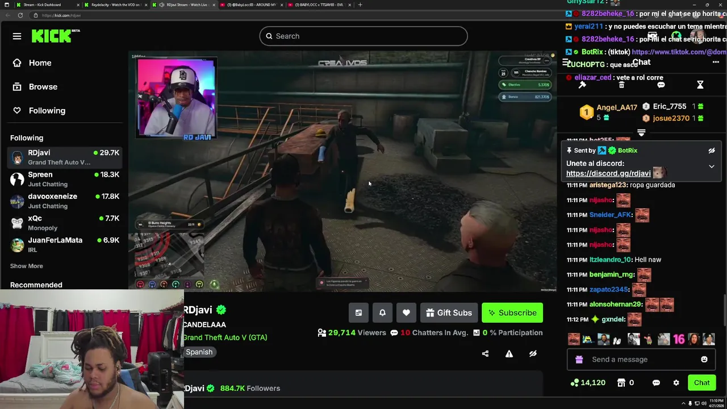Select JuanFerLaMata in Following list

[65, 245]
